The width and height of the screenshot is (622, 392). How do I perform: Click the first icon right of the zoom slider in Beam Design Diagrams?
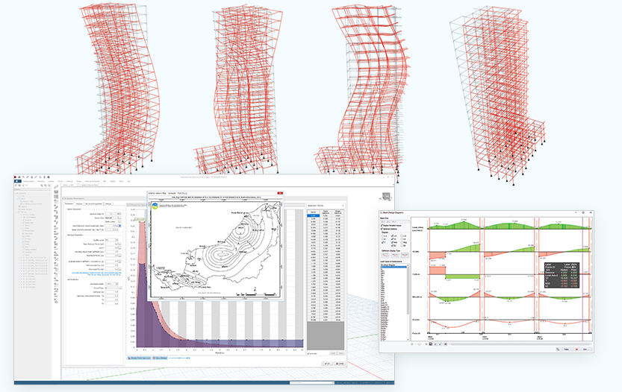[x=431, y=344]
